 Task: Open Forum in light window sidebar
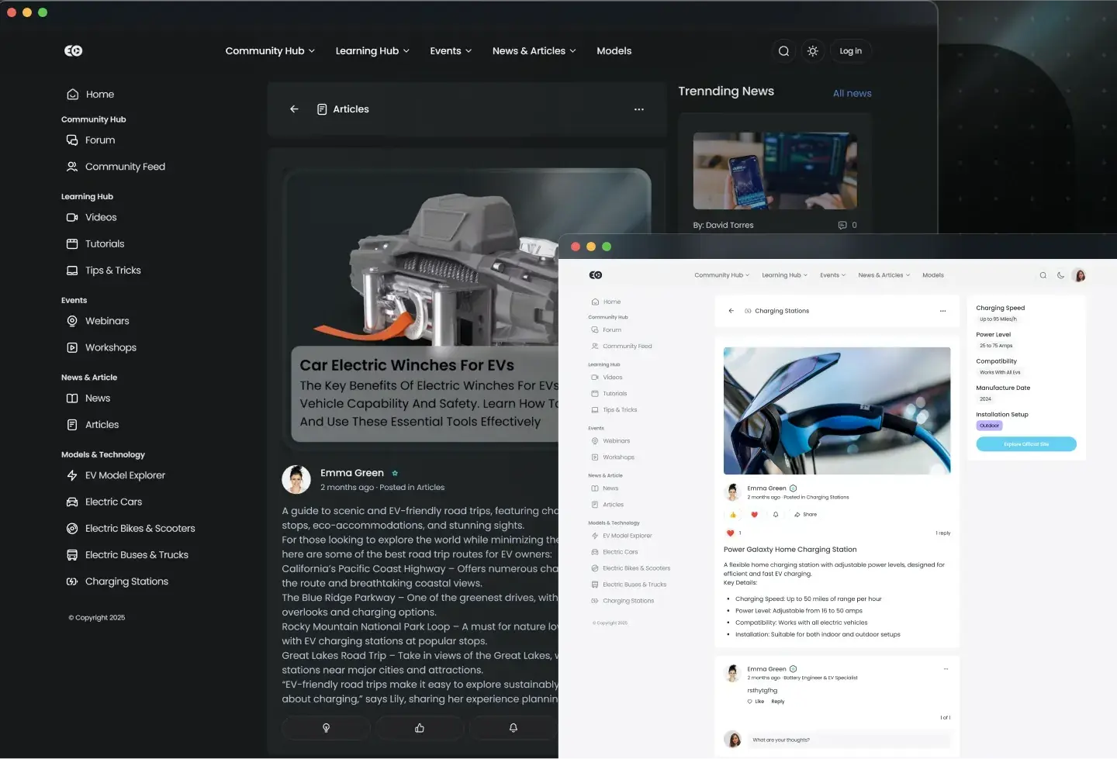click(606, 330)
